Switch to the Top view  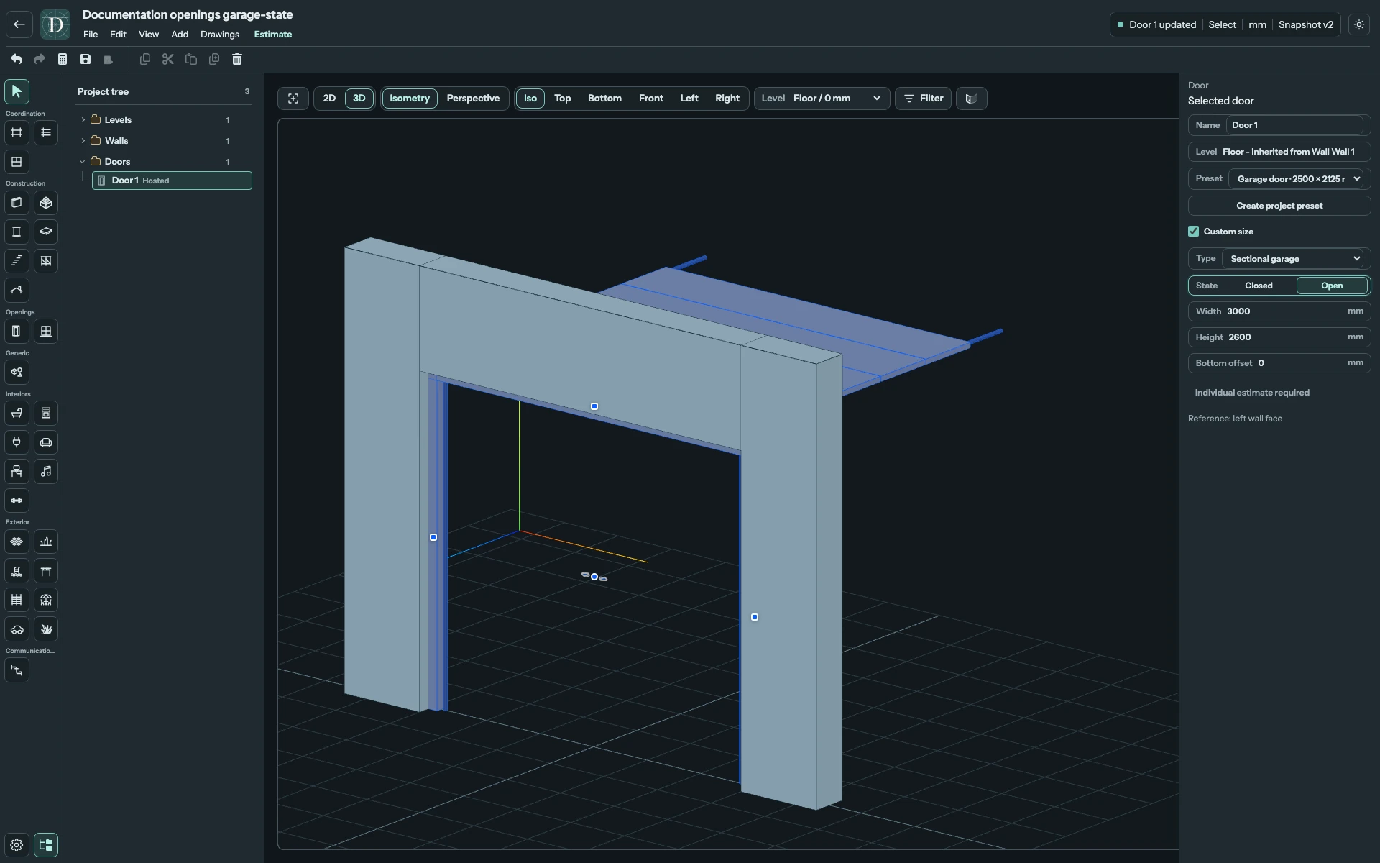point(562,99)
